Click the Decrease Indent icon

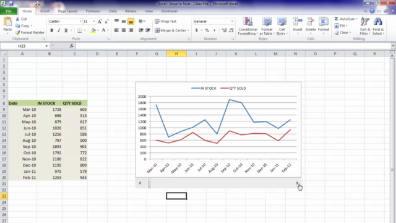pos(141,30)
